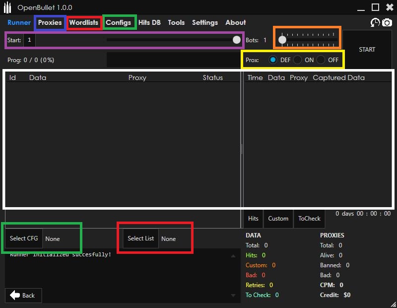
Task: Click the Credit: $0 statistic
Action: click(335, 295)
